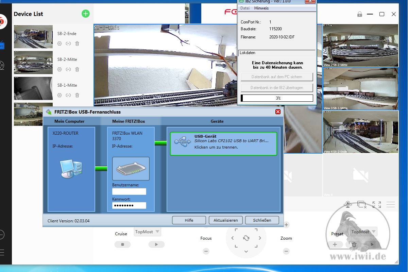
Task: Pan the camera right with the PTZ arrow
Action: pyautogui.click(x=260, y=238)
